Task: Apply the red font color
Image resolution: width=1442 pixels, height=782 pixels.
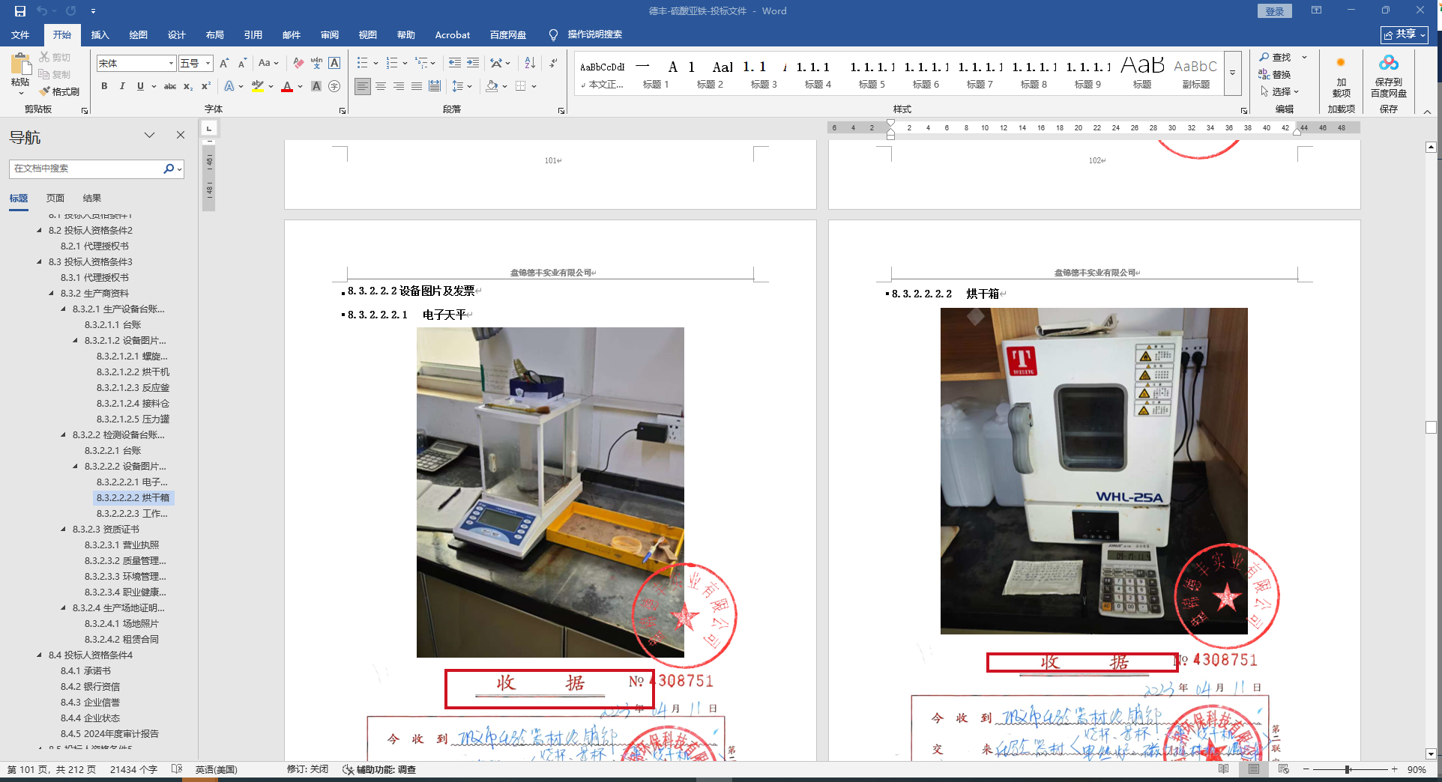Action: [x=287, y=86]
